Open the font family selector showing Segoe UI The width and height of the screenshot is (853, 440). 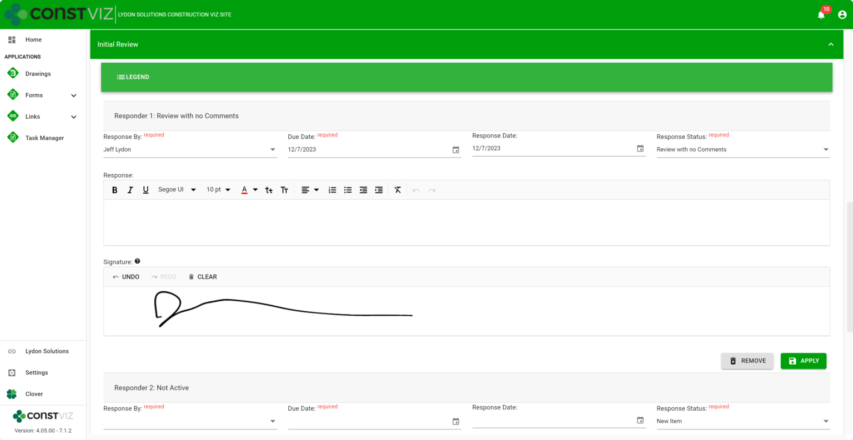[177, 189]
